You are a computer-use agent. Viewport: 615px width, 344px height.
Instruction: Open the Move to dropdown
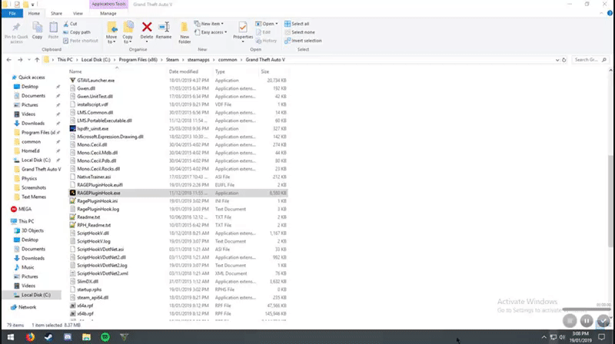[111, 32]
